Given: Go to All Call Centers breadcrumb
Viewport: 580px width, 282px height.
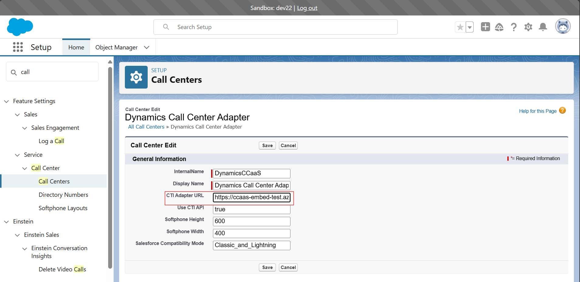Looking at the screenshot, I should point(146,127).
